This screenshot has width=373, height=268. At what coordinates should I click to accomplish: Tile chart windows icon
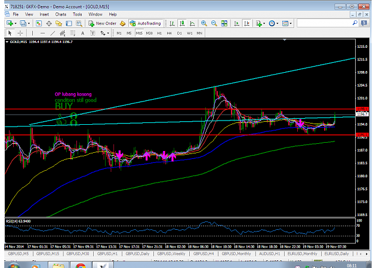click(x=224, y=23)
